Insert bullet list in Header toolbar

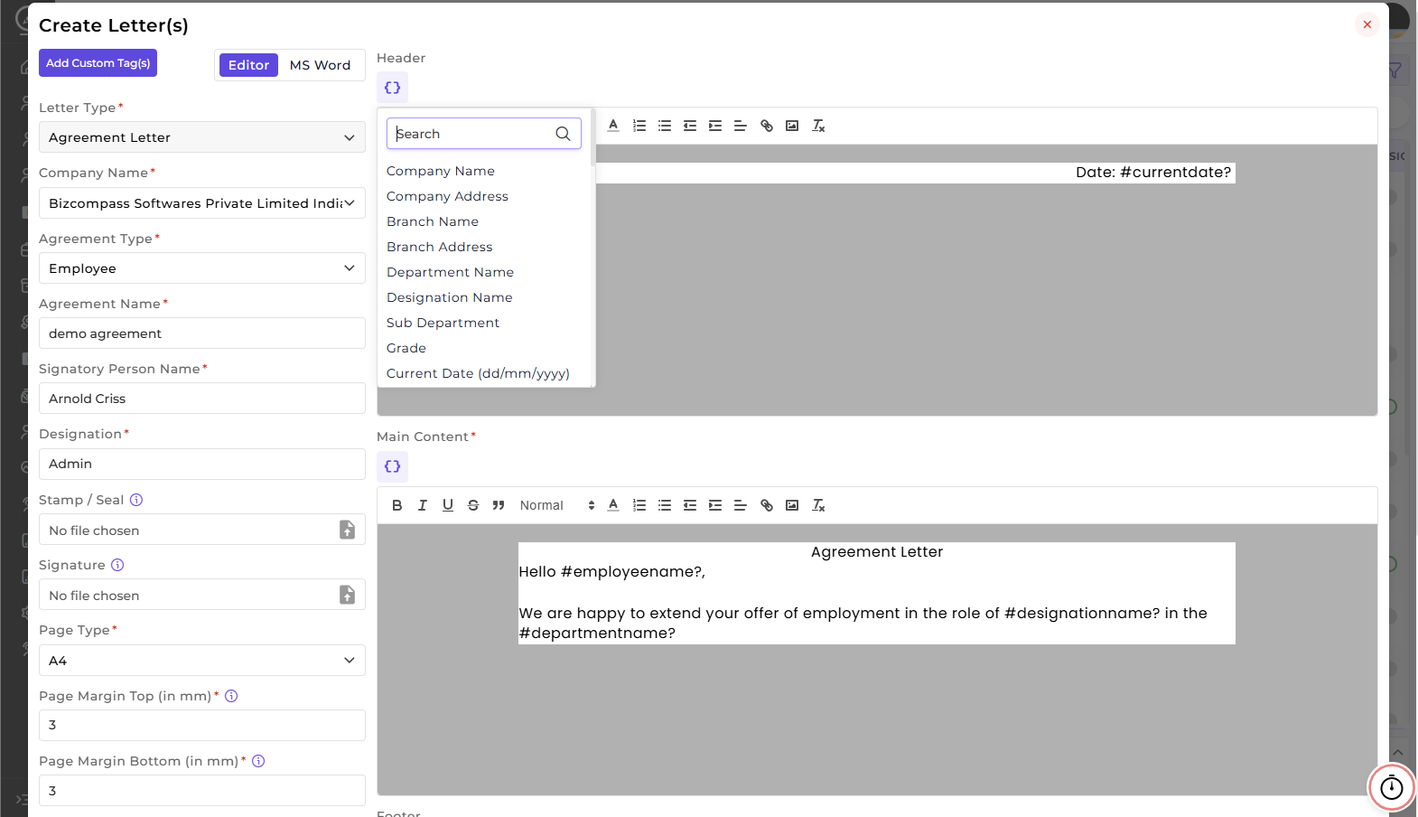[664, 126]
